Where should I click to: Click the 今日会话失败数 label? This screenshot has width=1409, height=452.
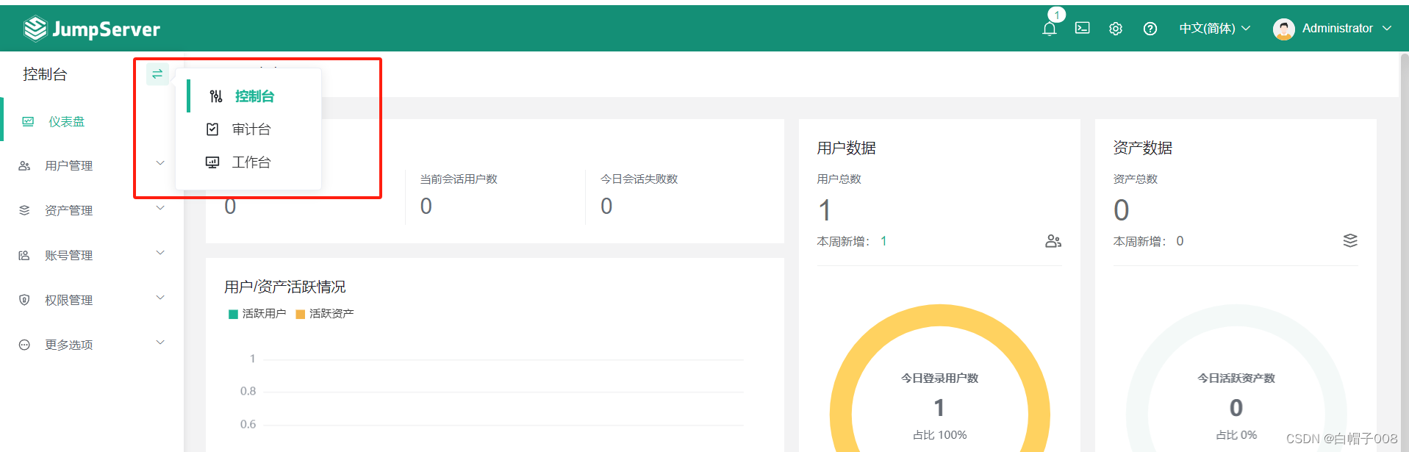[639, 179]
